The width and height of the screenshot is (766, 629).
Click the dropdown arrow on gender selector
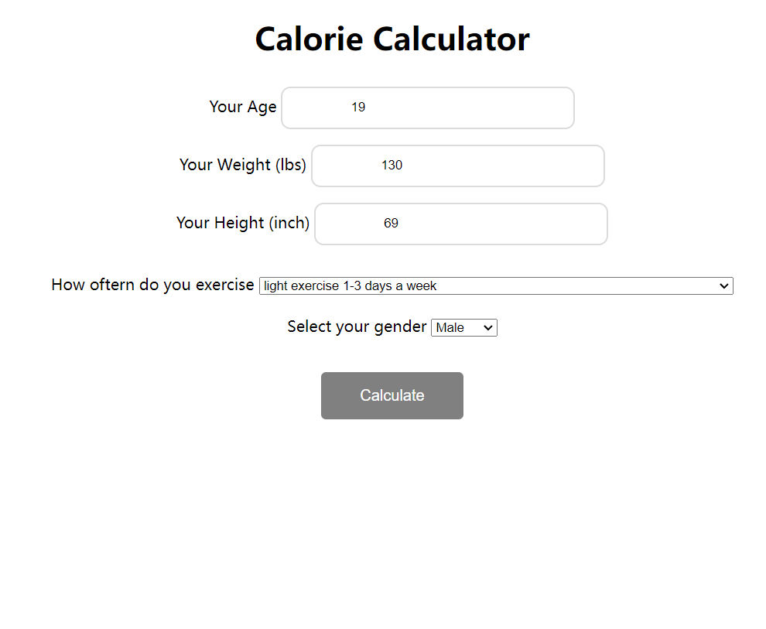click(x=488, y=327)
